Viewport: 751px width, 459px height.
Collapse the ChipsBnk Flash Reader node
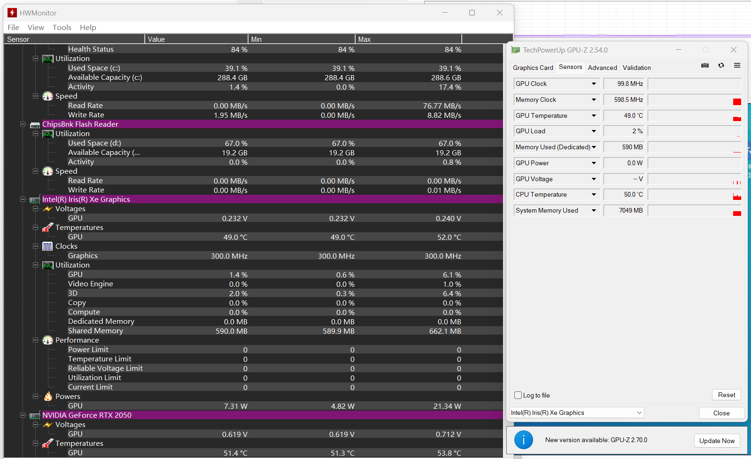pos(23,124)
